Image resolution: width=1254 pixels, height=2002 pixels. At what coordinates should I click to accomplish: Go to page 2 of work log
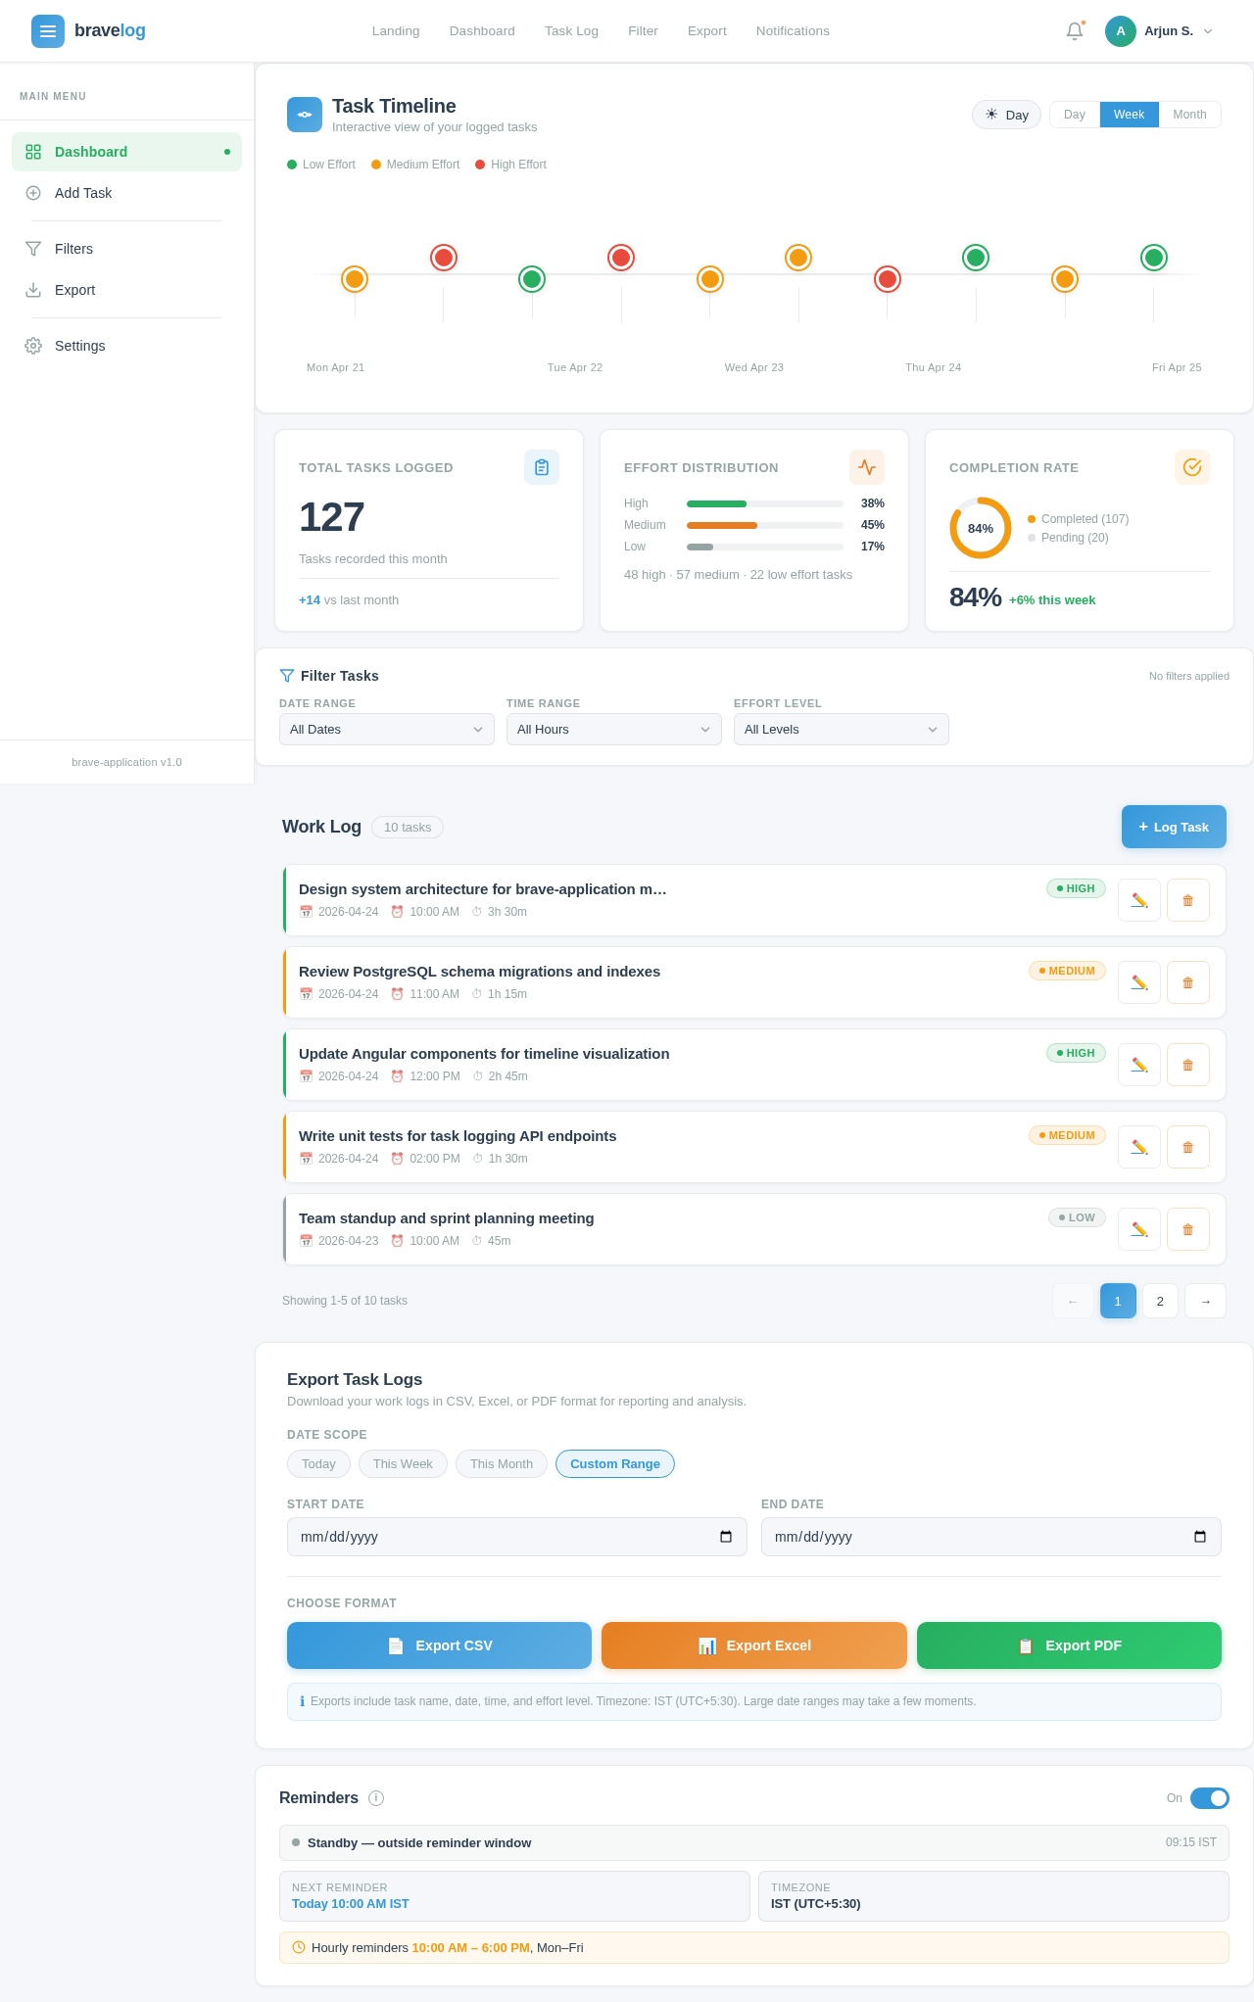[1160, 1301]
